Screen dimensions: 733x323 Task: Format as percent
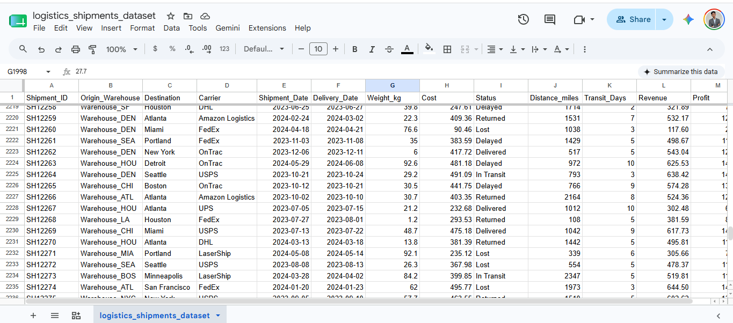172,49
